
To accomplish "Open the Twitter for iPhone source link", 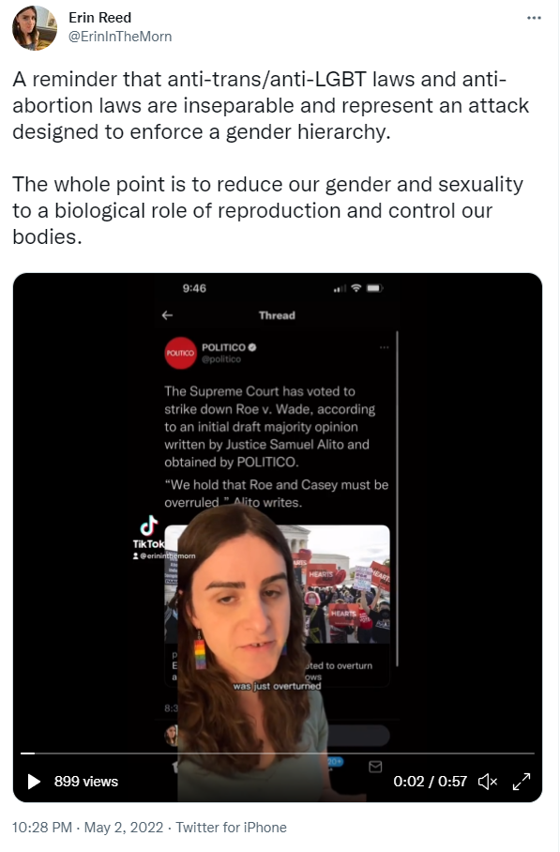I will click(231, 827).
